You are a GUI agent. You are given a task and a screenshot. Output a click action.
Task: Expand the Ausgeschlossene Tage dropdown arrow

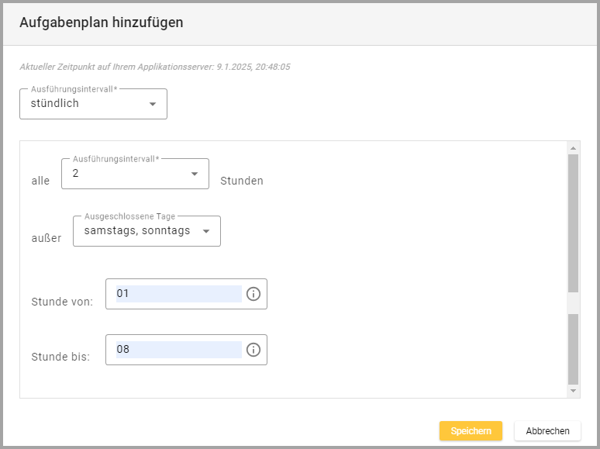pos(205,231)
